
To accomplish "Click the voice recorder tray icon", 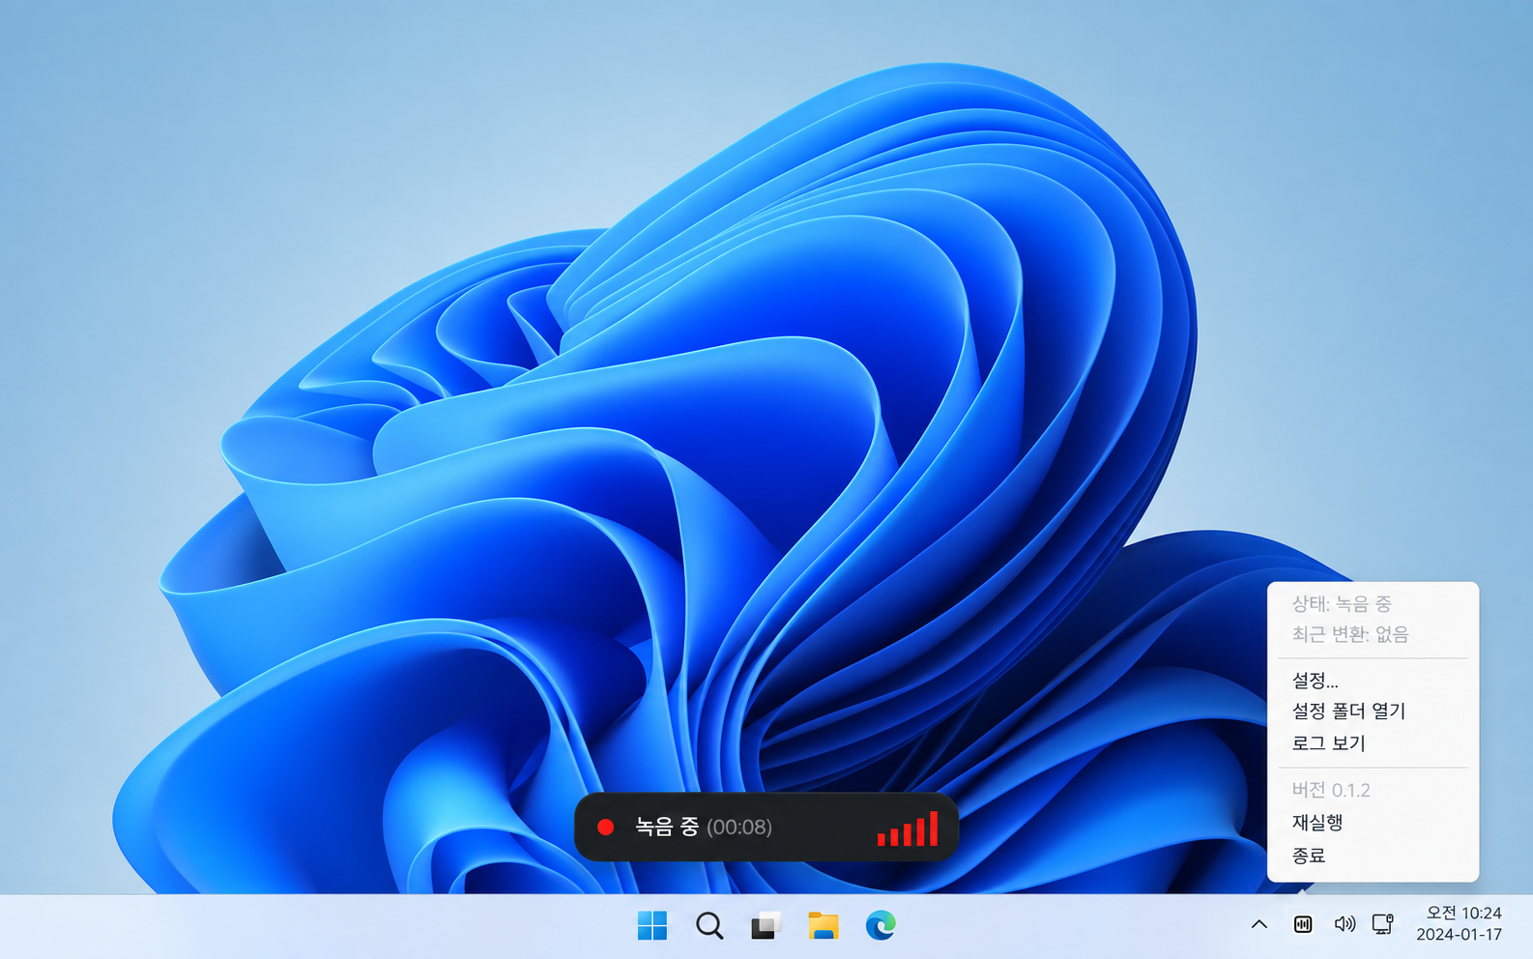I will (1303, 925).
